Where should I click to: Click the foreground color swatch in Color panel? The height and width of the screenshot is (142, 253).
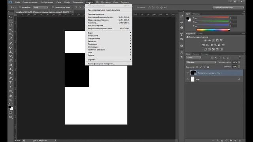point(187,19)
